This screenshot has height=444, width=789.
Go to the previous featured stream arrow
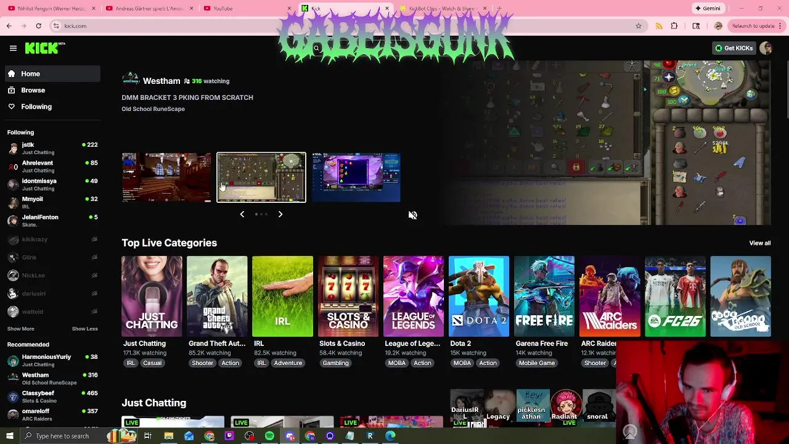pos(242,214)
